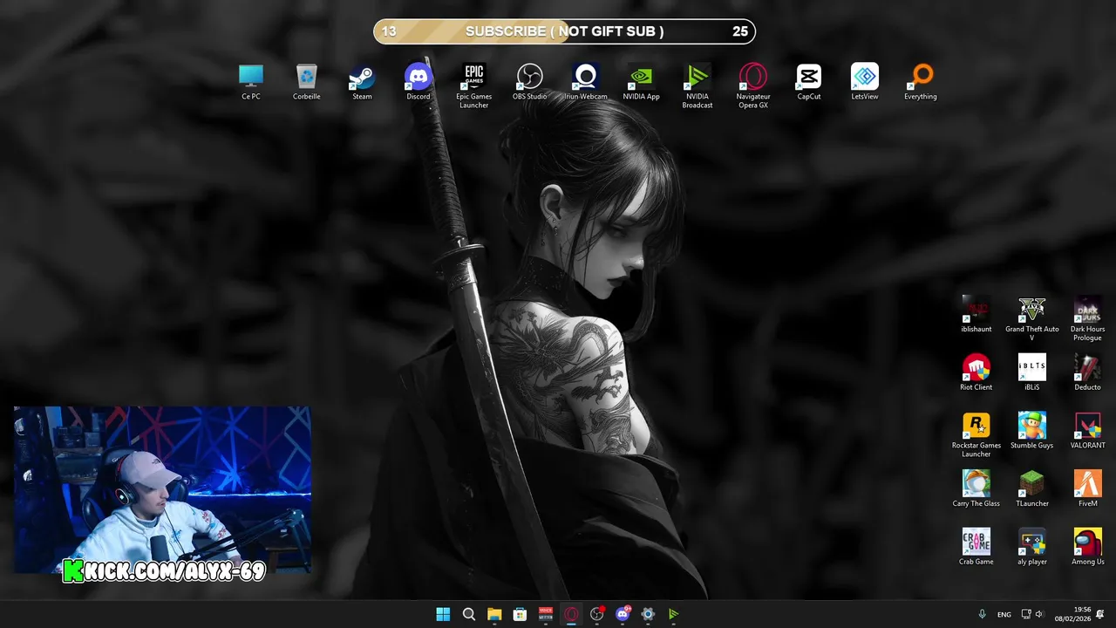Viewport: 1116px width, 628px height.
Task: Launch the Deducto game
Action: click(1088, 372)
